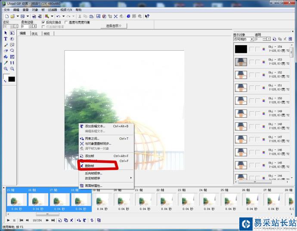The width and height of the screenshot is (297, 231).
Task: Select frame 20 thumbnail in timeline
Action: (124, 200)
